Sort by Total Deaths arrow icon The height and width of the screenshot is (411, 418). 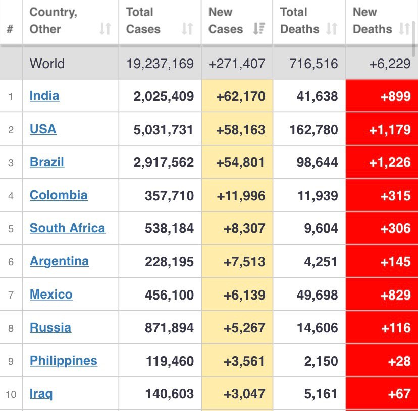point(332,29)
